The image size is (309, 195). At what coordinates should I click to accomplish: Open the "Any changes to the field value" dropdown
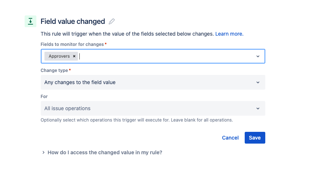147,82
